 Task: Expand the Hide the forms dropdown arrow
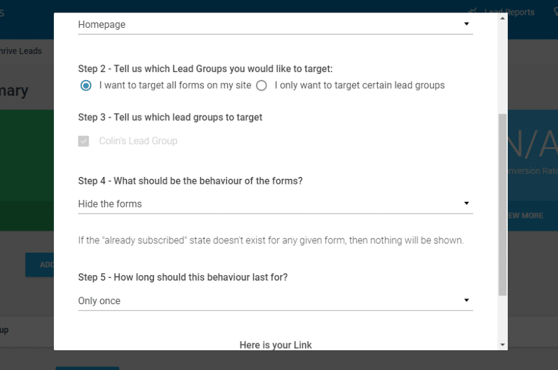coord(466,203)
